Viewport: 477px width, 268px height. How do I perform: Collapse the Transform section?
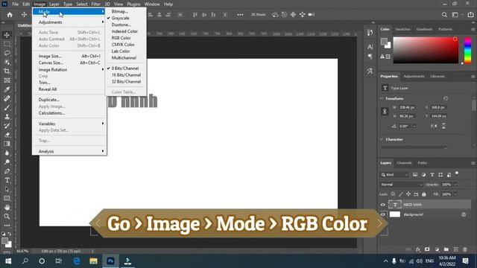[x=382, y=98]
